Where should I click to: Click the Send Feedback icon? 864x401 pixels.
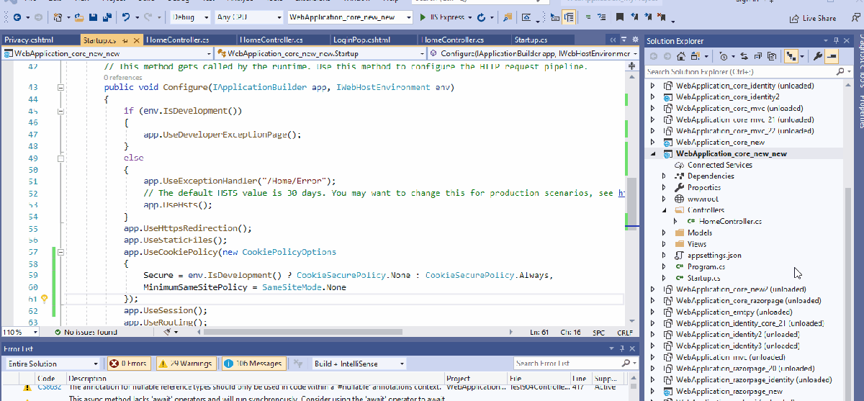click(855, 18)
